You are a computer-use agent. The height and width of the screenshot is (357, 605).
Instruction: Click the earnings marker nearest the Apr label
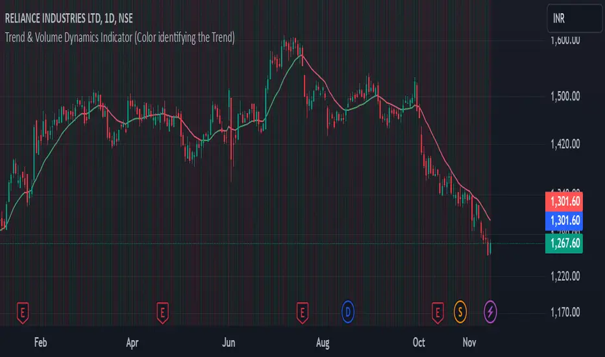[162, 313]
